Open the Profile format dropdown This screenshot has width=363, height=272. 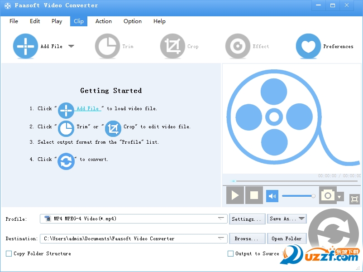coord(221,219)
